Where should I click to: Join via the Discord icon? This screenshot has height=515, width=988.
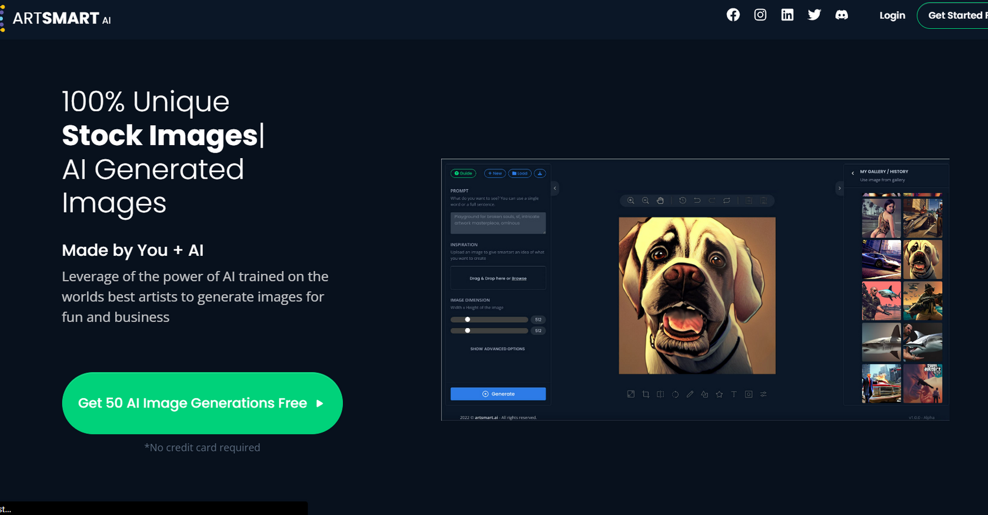click(842, 15)
